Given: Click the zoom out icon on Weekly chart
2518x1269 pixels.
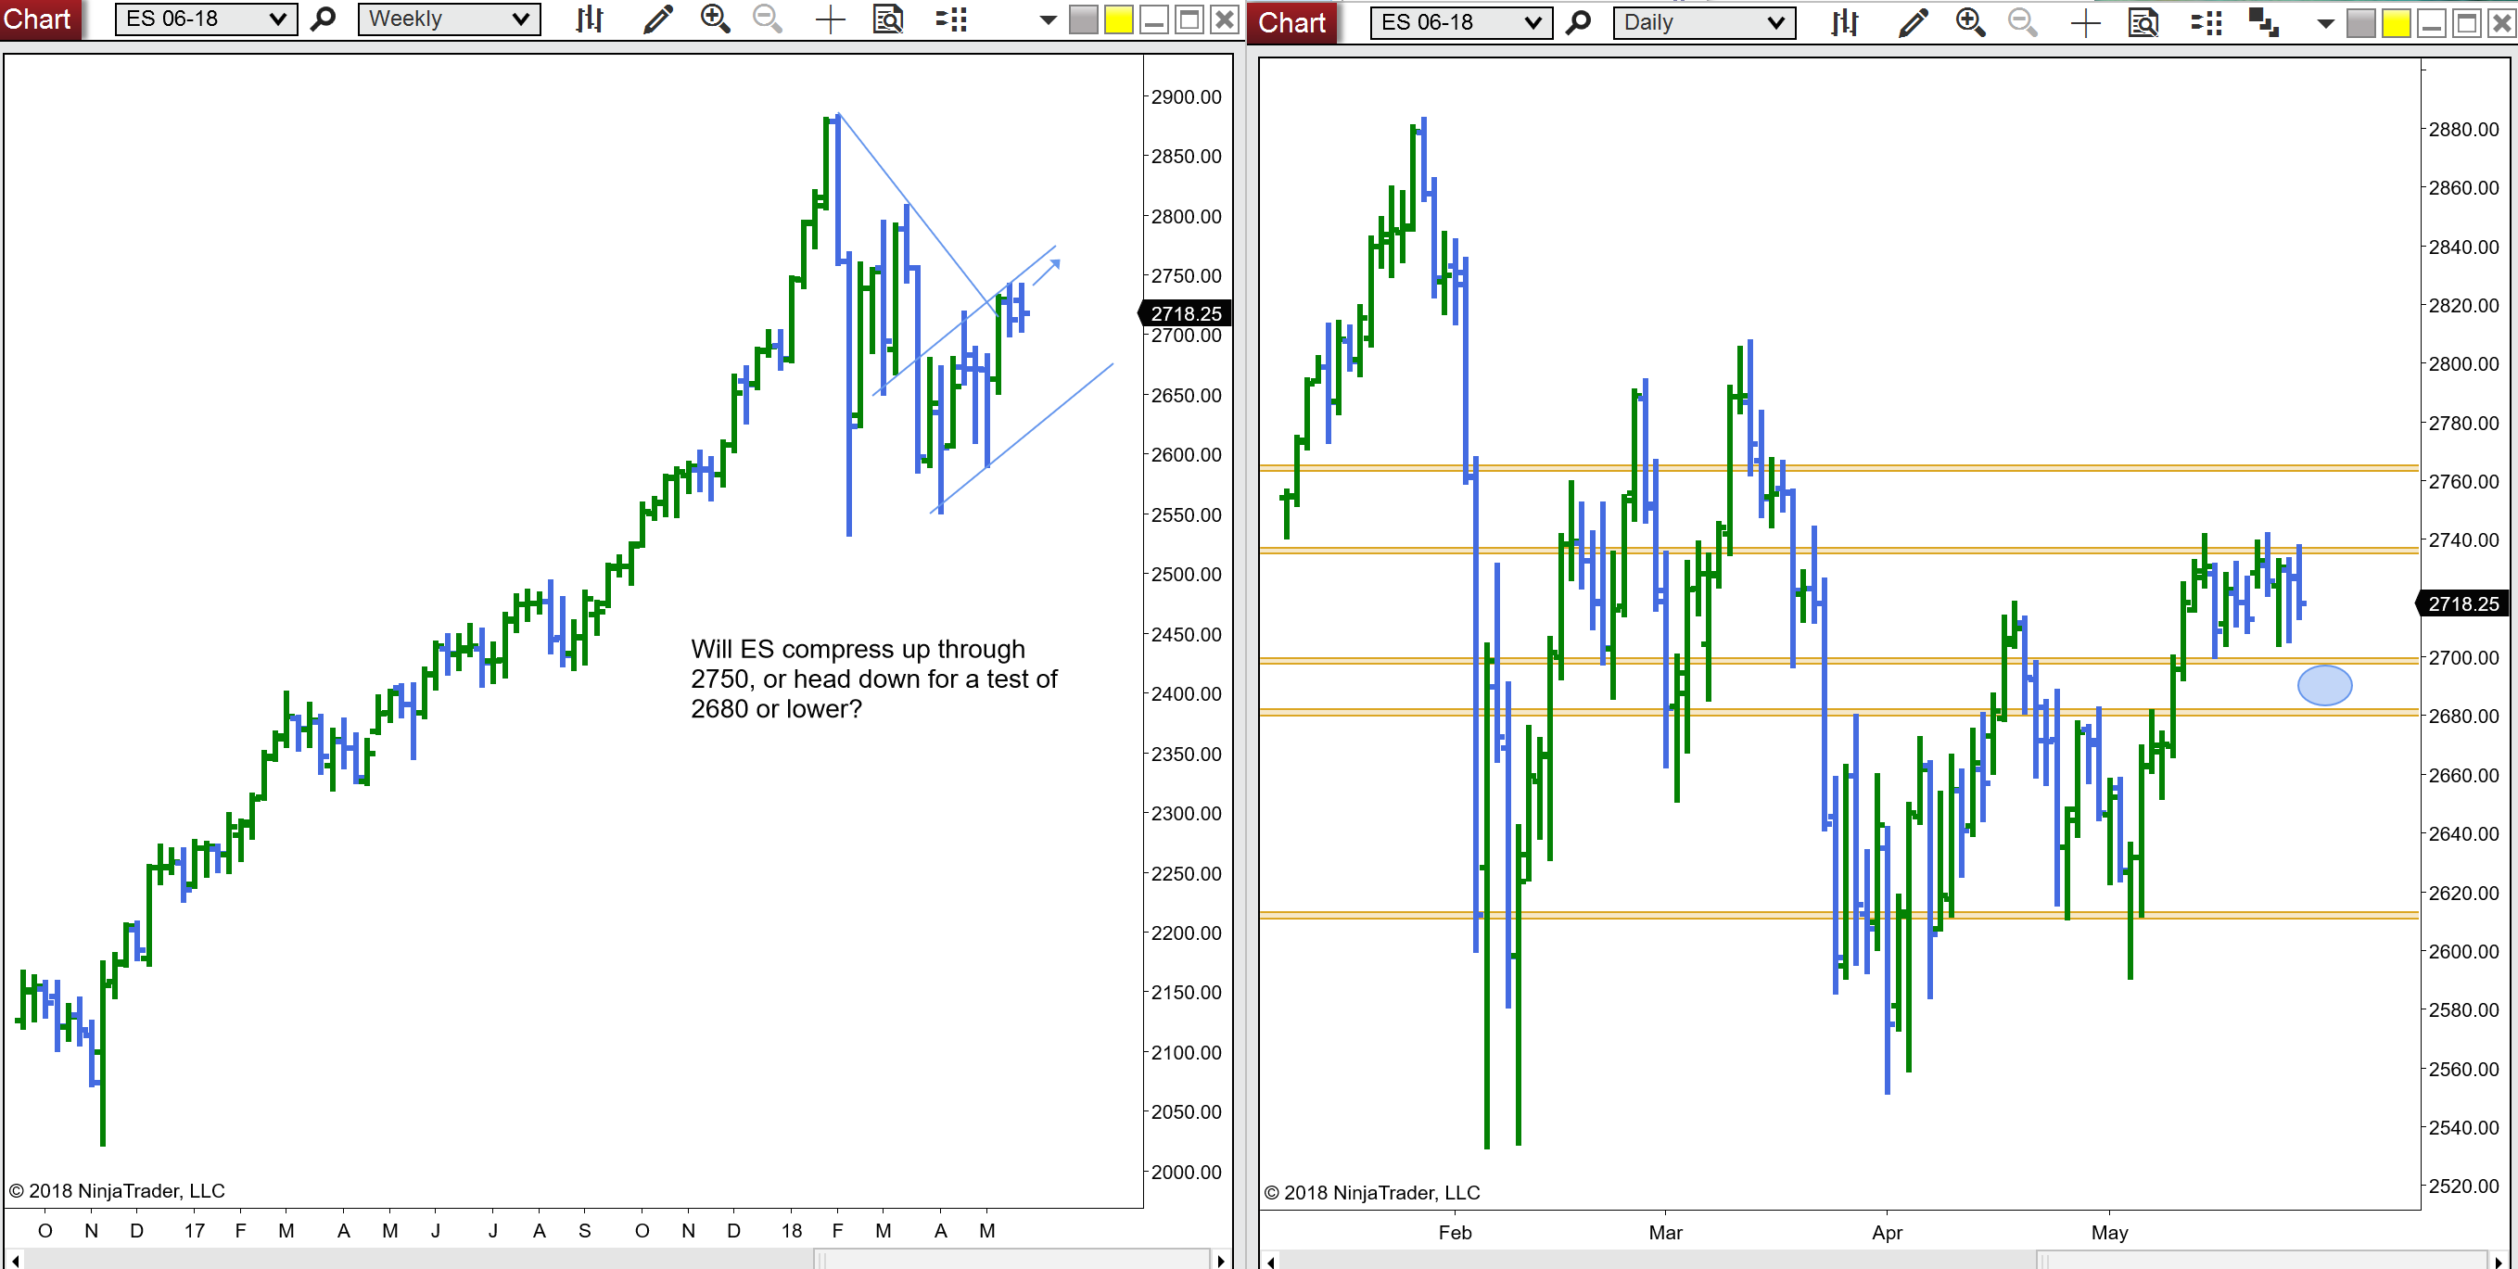Looking at the screenshot, I should click(x=769, y=19).
